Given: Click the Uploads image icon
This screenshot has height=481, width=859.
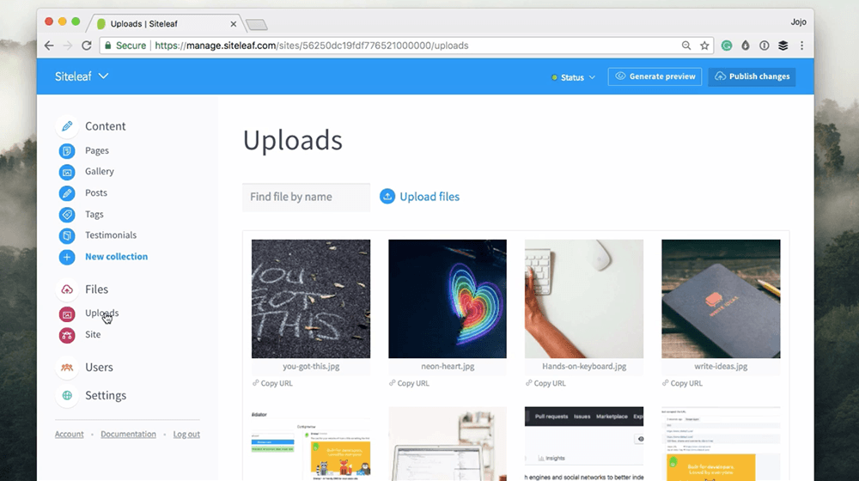Looking at the screenshot, I should 67,314.
